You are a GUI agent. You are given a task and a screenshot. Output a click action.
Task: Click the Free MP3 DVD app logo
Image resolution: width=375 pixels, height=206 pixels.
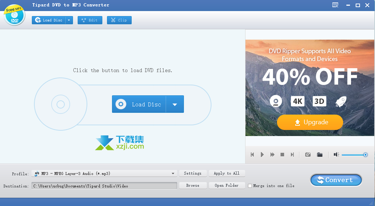tap(14, 15)
